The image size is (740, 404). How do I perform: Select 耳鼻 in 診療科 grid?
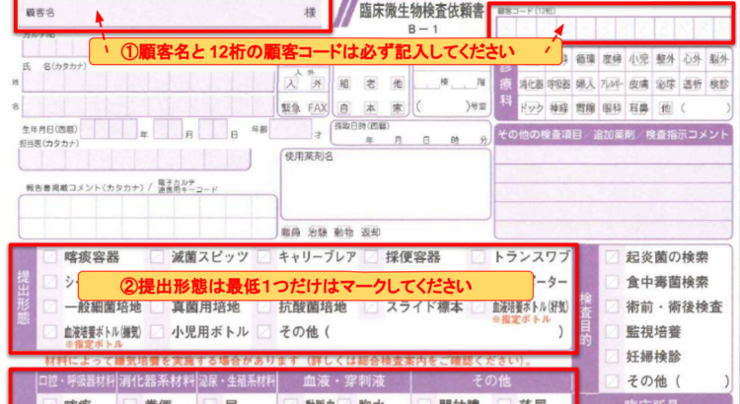(638, 108)
